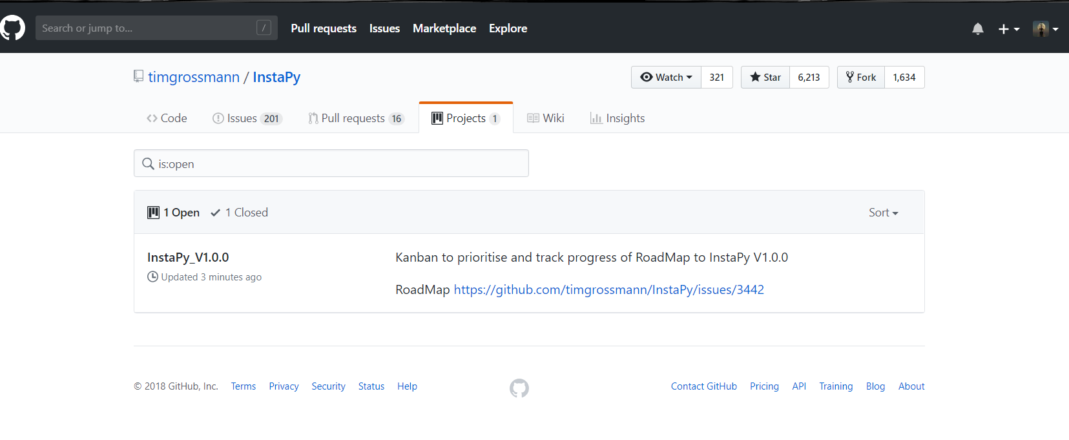Open the Terms footer link
The image size is (1069, 440).
point(244,386)
